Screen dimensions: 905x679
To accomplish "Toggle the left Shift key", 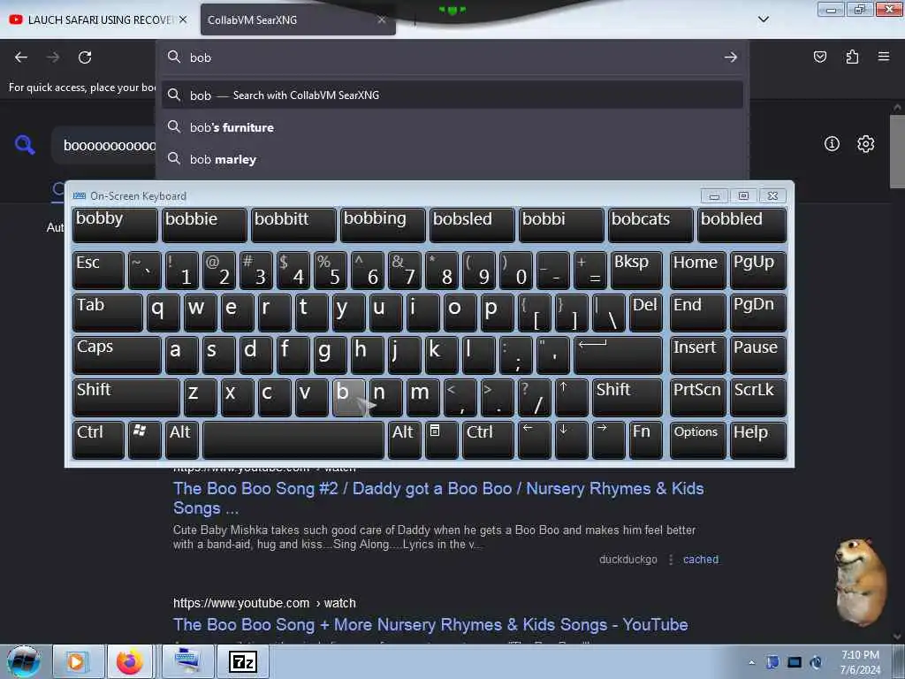I will coord(125,397).
